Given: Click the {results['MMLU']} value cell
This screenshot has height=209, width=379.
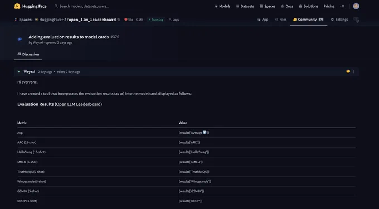Looking at the screenshot, I should pyautogui.click(x=191, y=162).
